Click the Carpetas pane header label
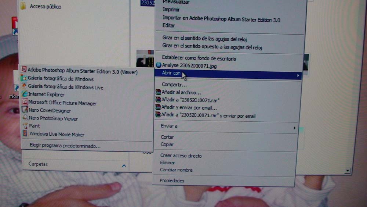Image resolution: width=367 pixels, height=207 pixels. point(38,164)
